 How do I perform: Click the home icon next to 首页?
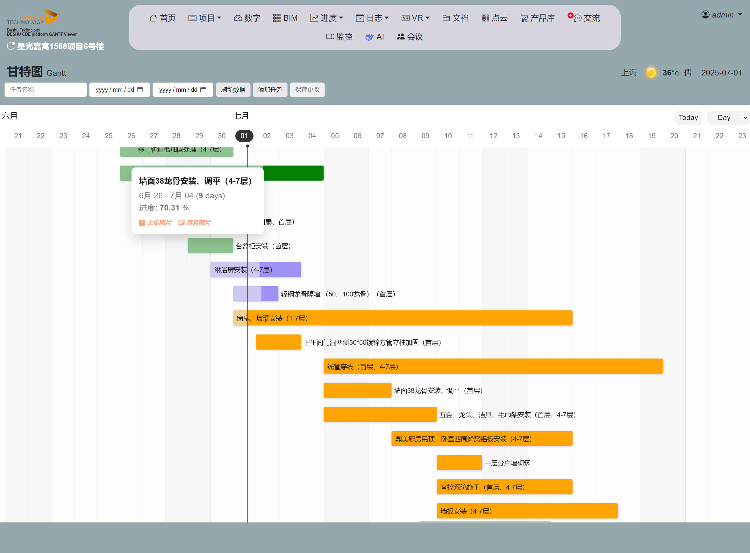[x=153, y=18]
